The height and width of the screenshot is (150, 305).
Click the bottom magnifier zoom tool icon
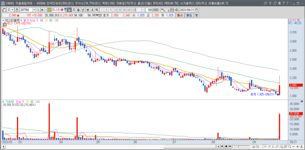290,146
